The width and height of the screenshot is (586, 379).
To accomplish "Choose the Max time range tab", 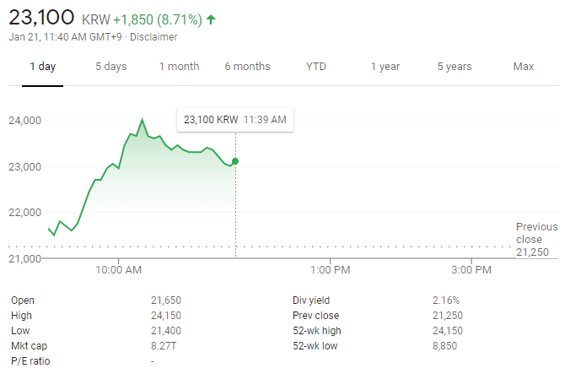I will (x=524, y=67).
